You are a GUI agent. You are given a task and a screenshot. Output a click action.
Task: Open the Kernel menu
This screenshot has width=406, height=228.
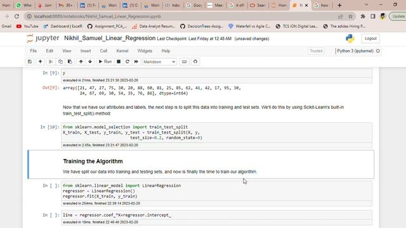click(x=122, y=51)
